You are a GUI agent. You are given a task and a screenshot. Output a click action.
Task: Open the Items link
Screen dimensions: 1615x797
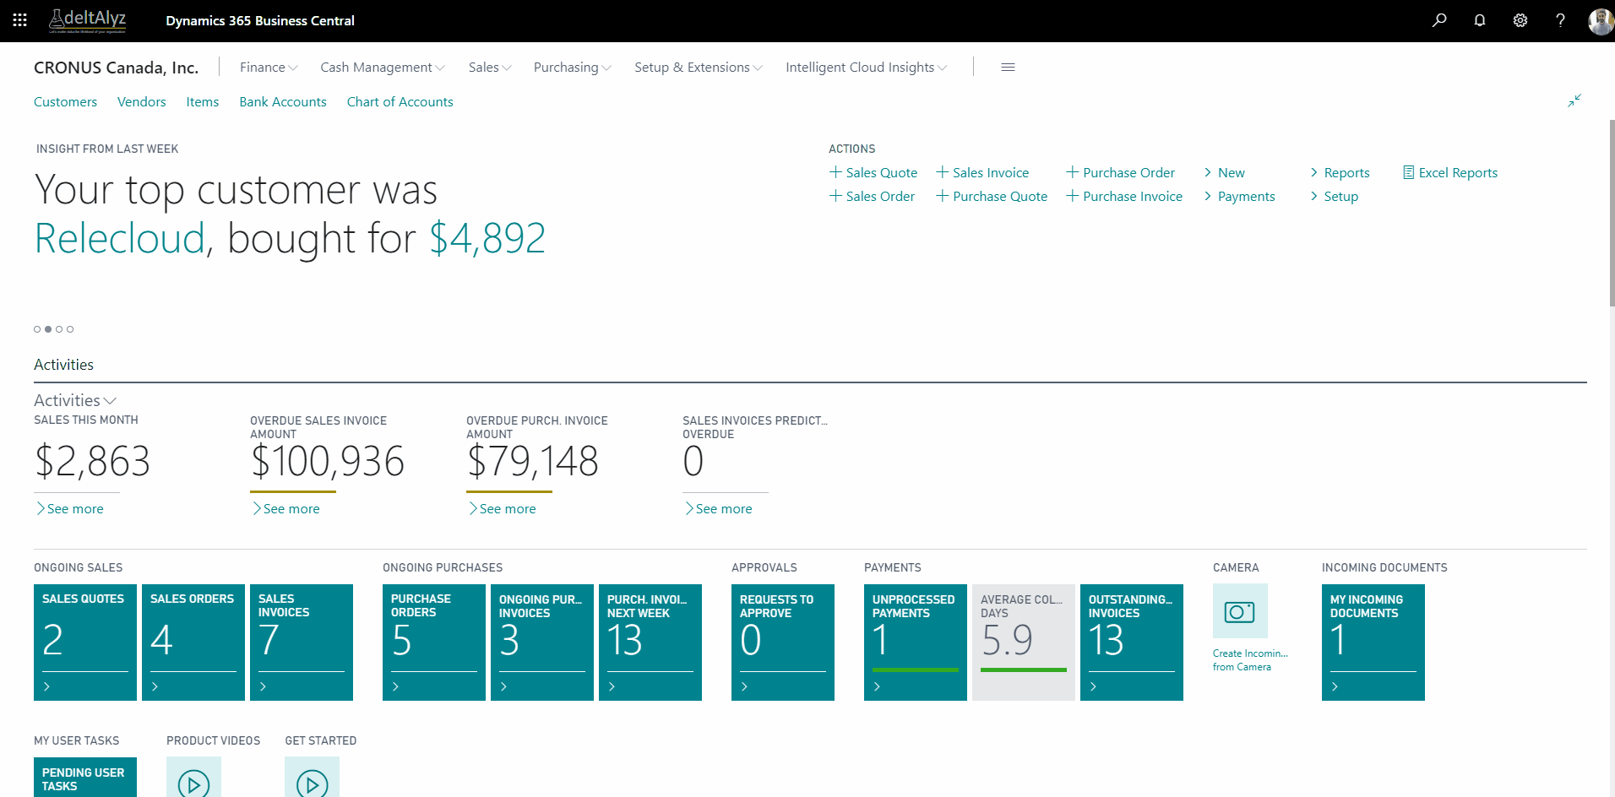point(203,102)
